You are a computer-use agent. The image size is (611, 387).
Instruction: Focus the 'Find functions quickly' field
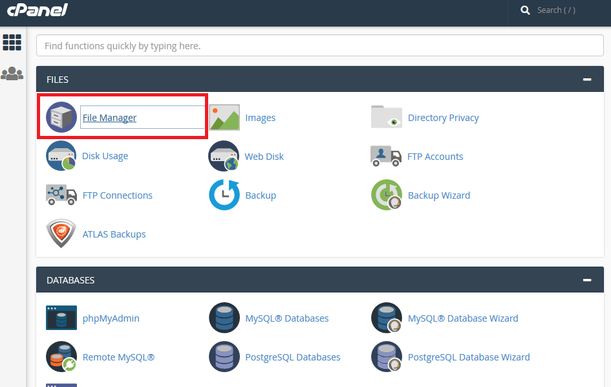[320, 46]
